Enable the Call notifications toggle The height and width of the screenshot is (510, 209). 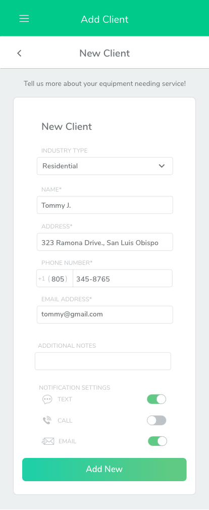(156, 420)
